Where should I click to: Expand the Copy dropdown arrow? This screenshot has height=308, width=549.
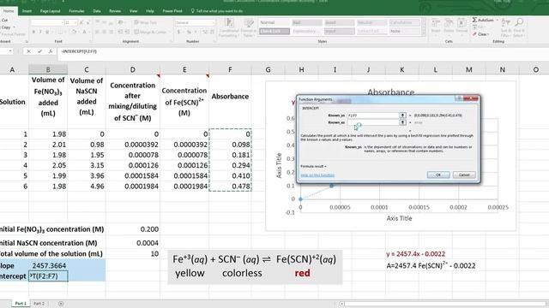pyautogui.click(x=15, y=27)
